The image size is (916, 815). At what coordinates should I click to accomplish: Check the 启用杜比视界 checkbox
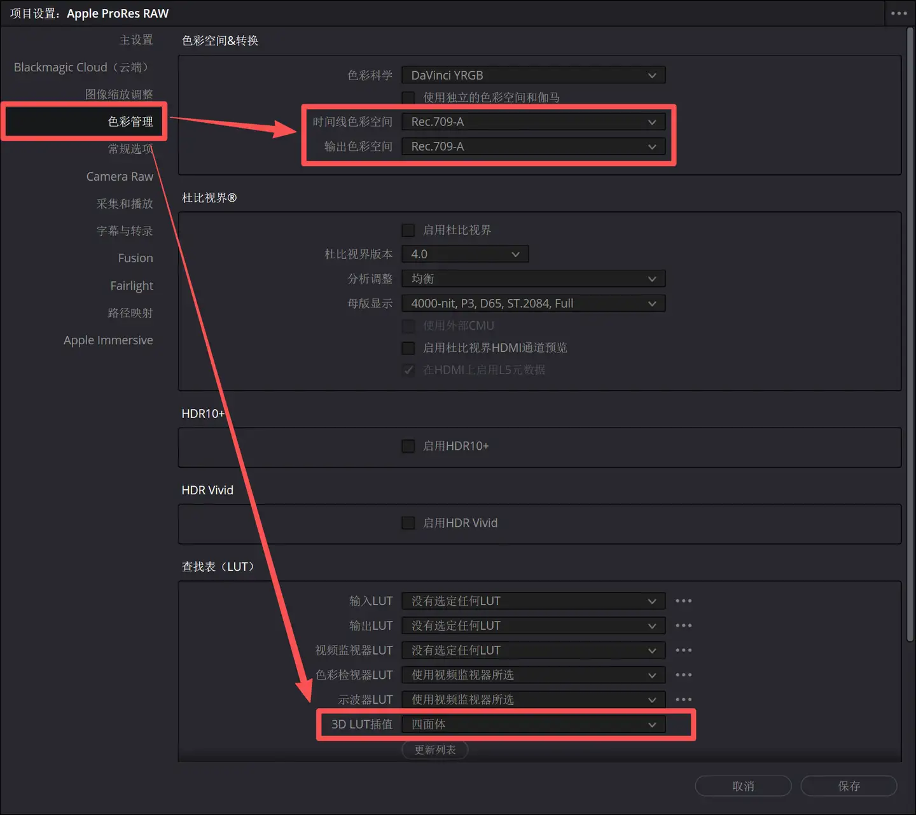click(x=408, y=230)
